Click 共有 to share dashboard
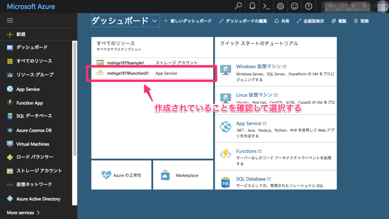Image resolution: width=389 pixels, height=219 pixels. [x=282, y=21]
